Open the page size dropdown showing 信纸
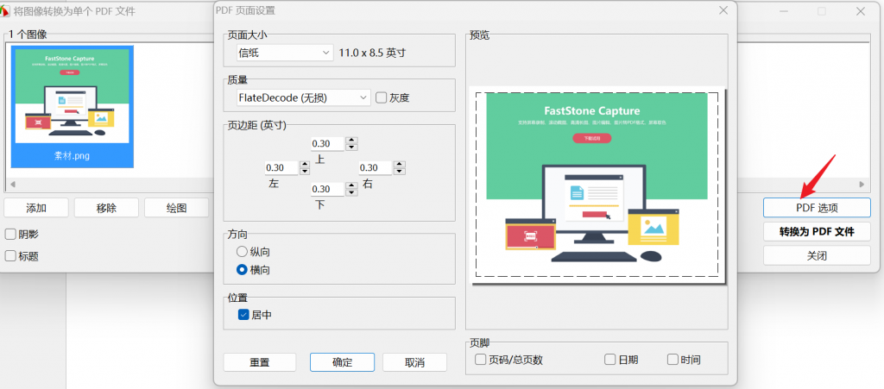Image resolution: width=884 pixels, height=389 pixels. pyautogui.click(x=285, y=53)
